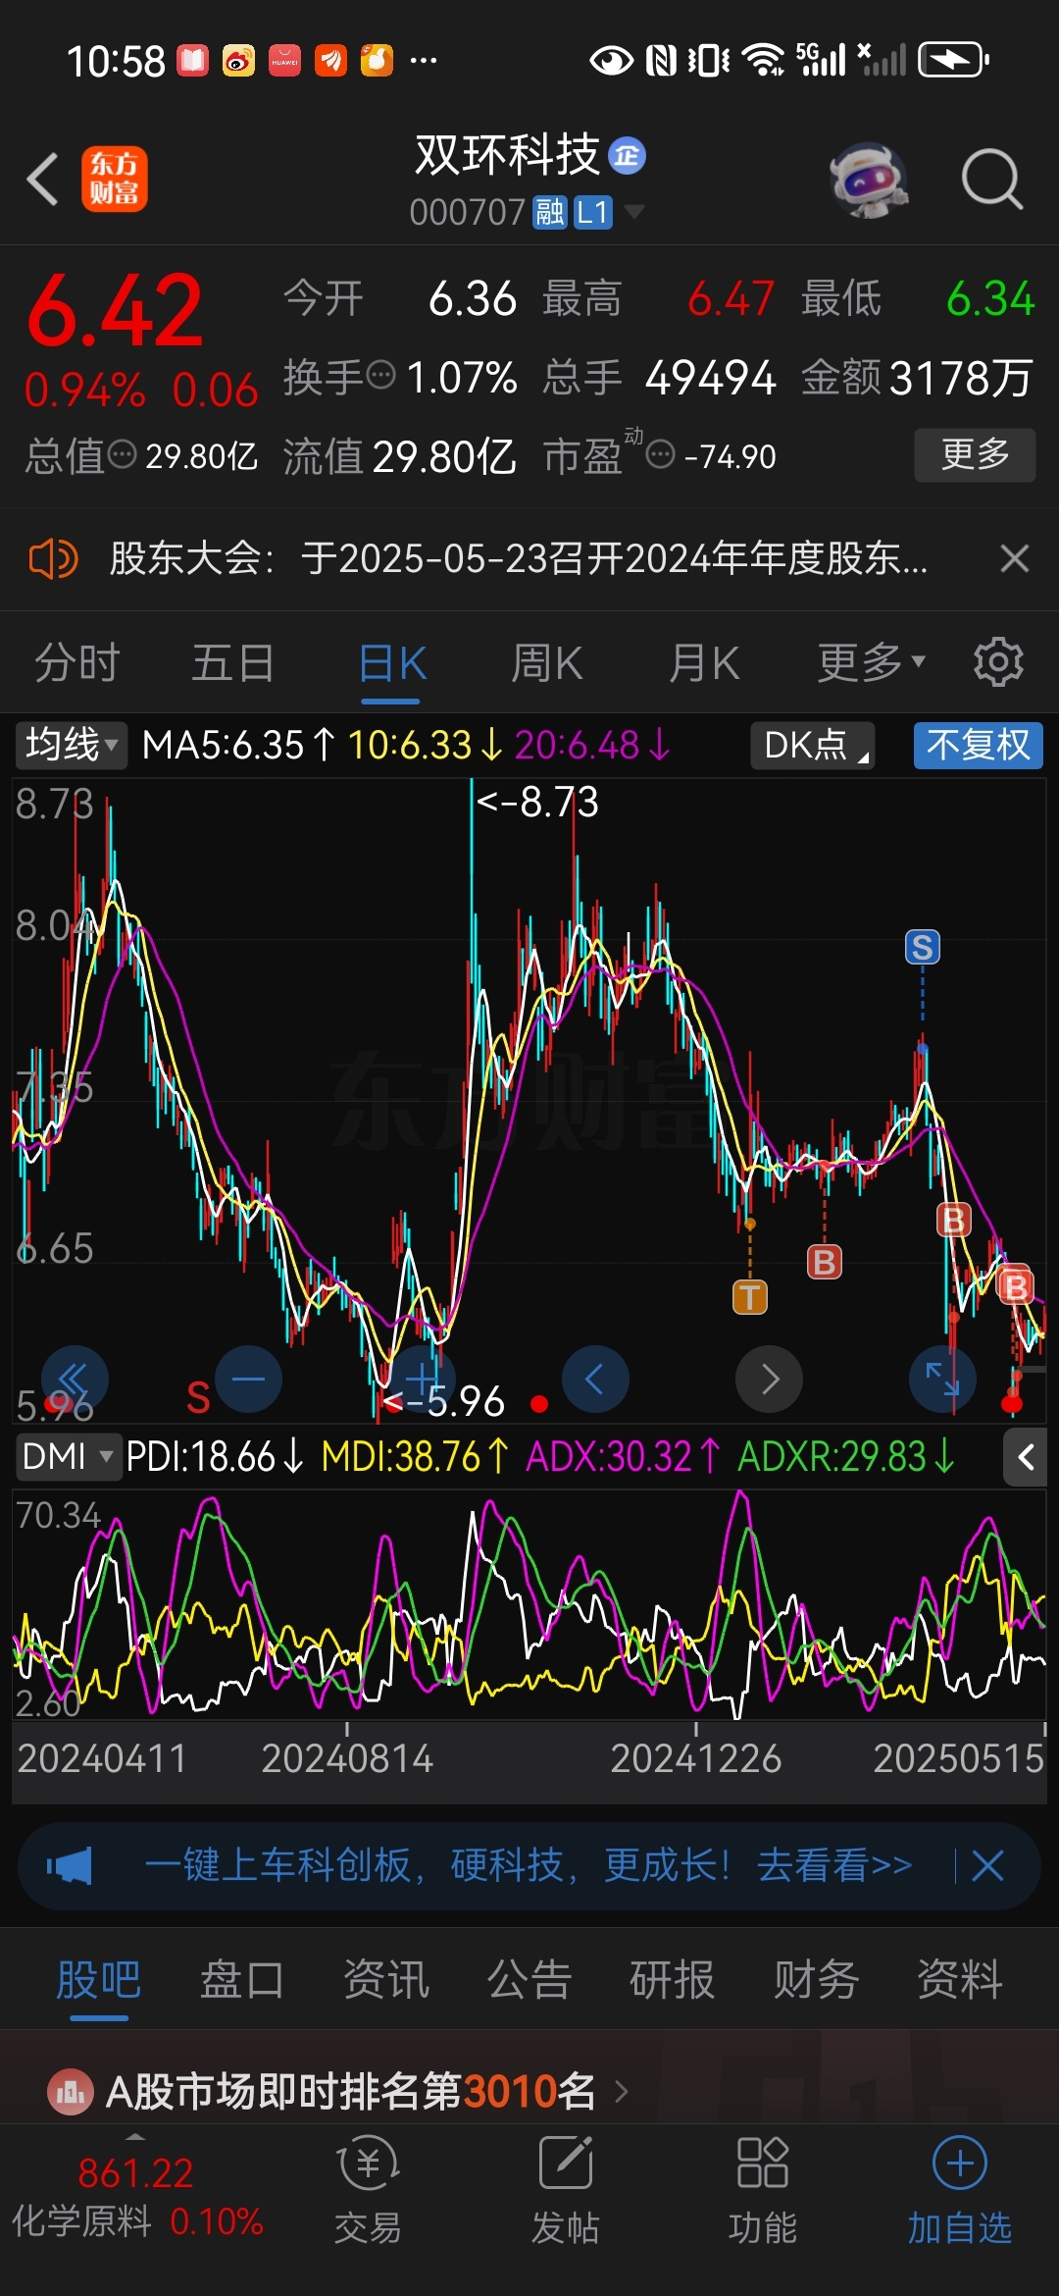Open 去看看>> promo link
1059x2296 pixels.
click(x=834, y=1865)
